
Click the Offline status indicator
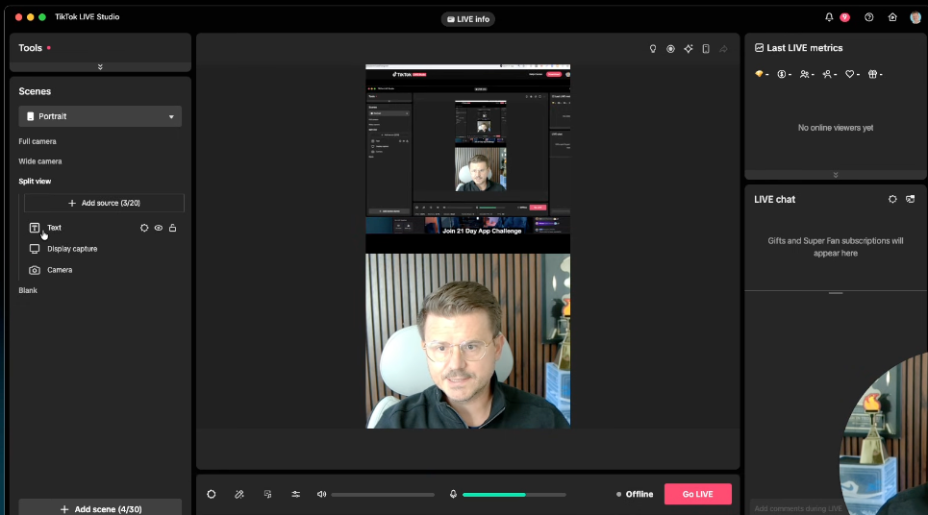[x=635, y=494]
